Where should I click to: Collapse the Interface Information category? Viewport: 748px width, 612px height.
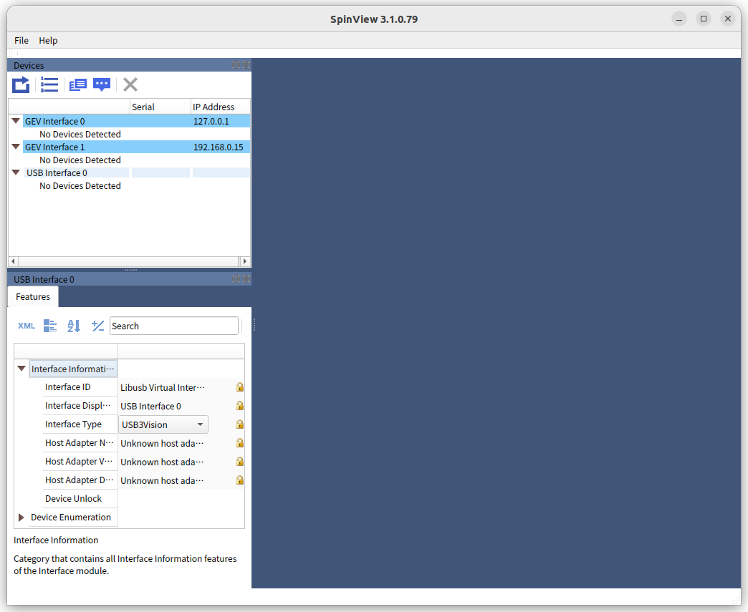pos(21,369)
